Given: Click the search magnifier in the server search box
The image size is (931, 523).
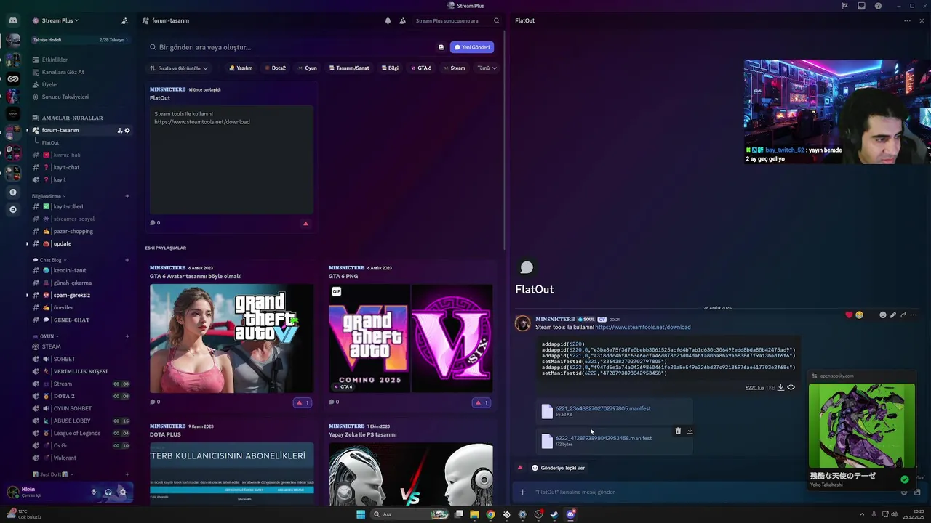Looking at the screenshot, I should (496, 20).
